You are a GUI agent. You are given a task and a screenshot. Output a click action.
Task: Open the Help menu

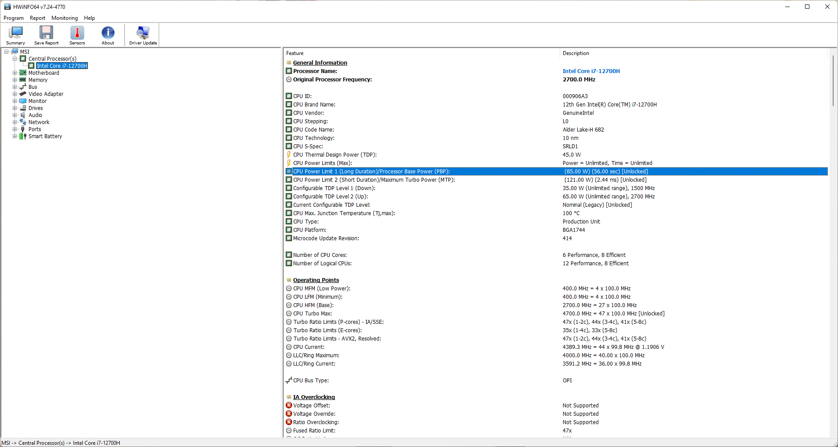point(89,18)
